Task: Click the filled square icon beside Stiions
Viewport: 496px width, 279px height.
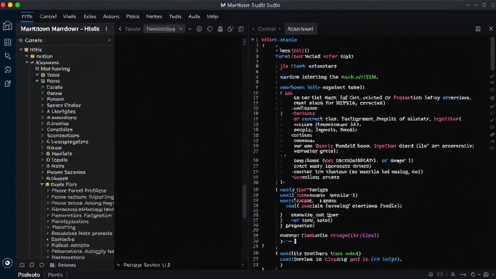Action: click(52, 265)
